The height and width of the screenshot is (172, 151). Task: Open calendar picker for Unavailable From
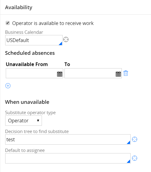60,74
